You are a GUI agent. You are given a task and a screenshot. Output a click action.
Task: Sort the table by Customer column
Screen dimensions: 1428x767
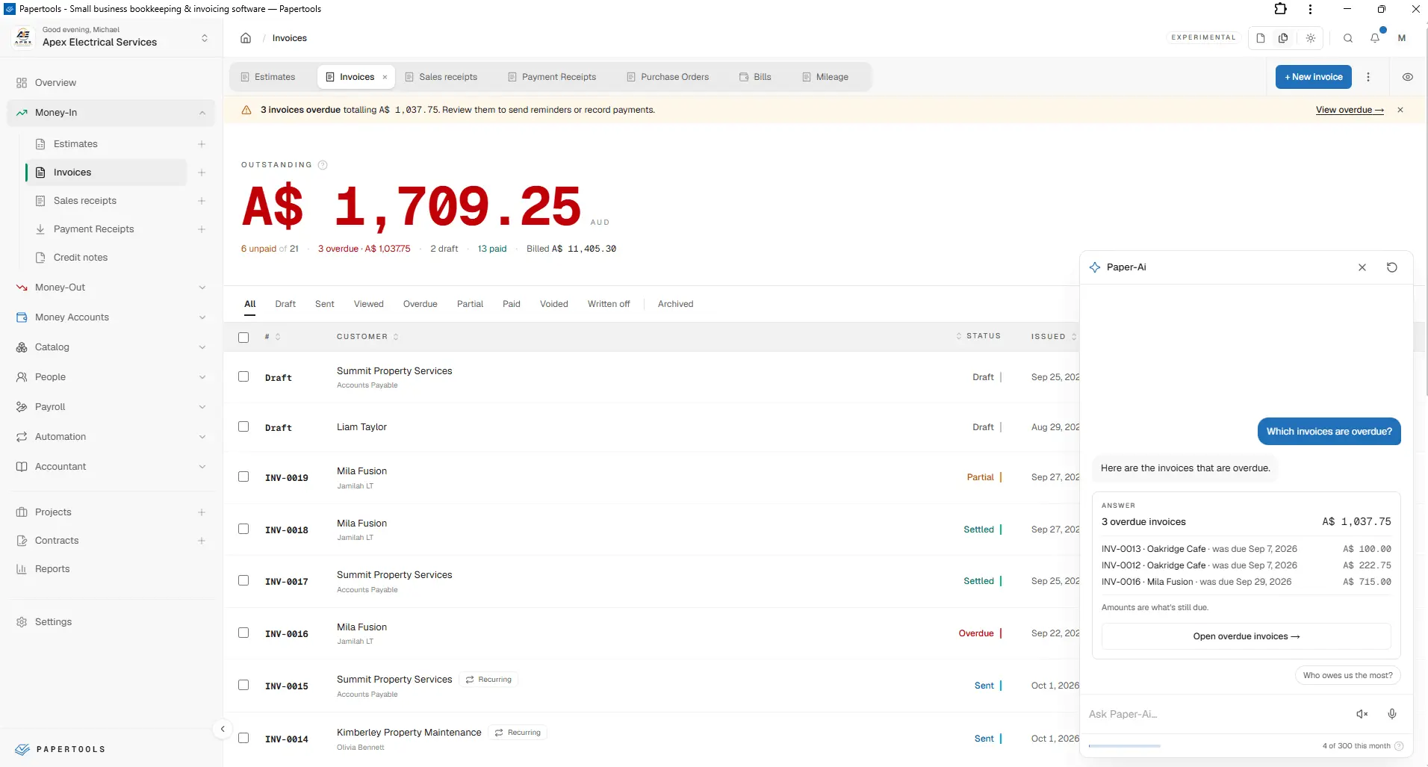(367, 337)
